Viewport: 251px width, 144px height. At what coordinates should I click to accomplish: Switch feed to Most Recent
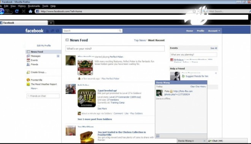[156, 40]
